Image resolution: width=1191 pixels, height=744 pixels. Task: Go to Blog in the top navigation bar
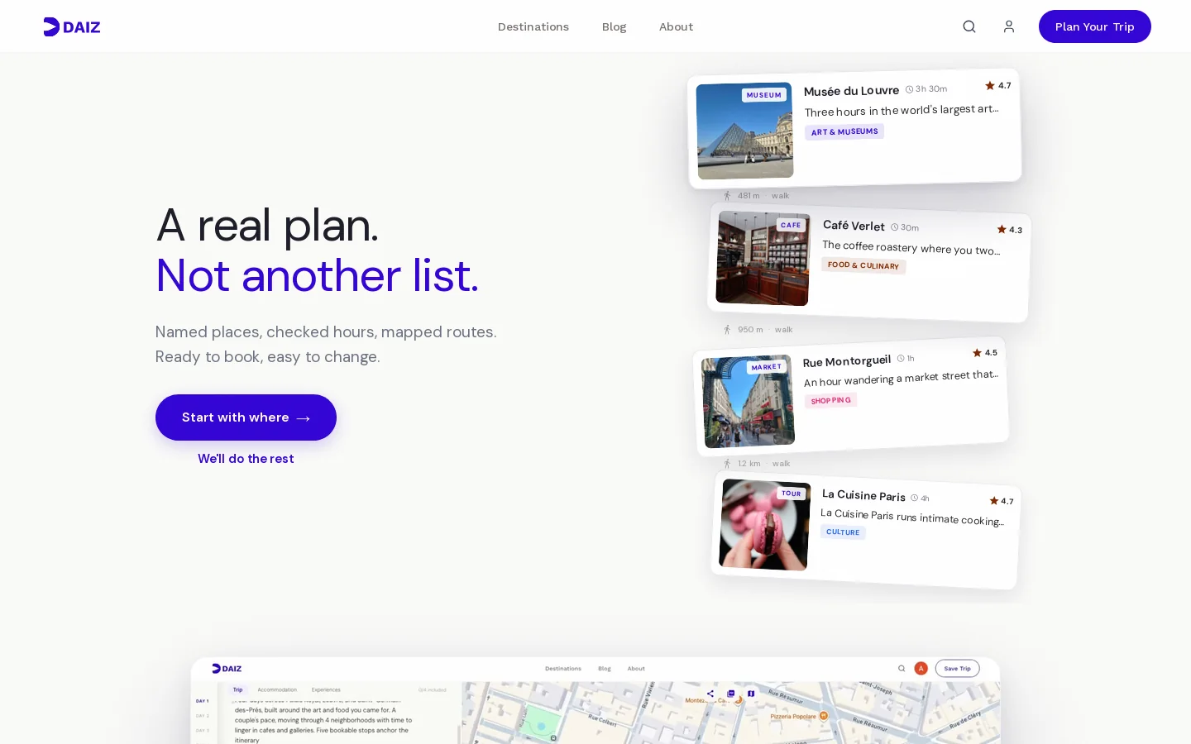[x=615, y=26]
